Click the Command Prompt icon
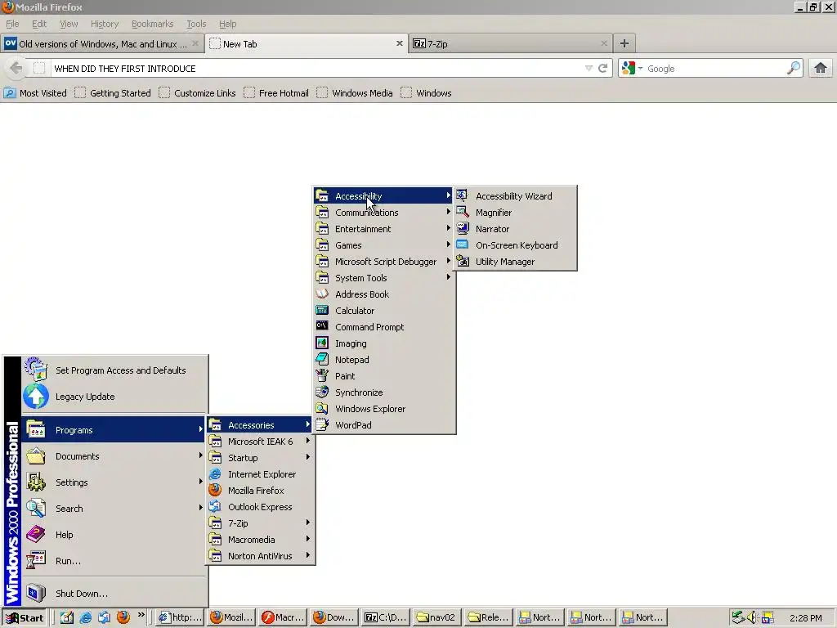The height and width of the screenshot is (628, 837). [322, 326]
